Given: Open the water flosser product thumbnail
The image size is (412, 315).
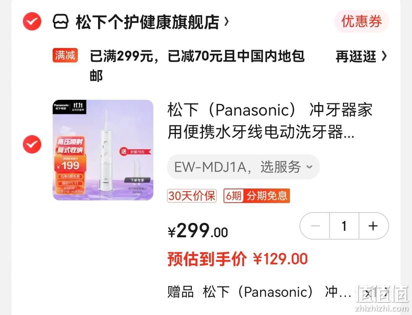Looking at the screenshot, I should [103, 150].
